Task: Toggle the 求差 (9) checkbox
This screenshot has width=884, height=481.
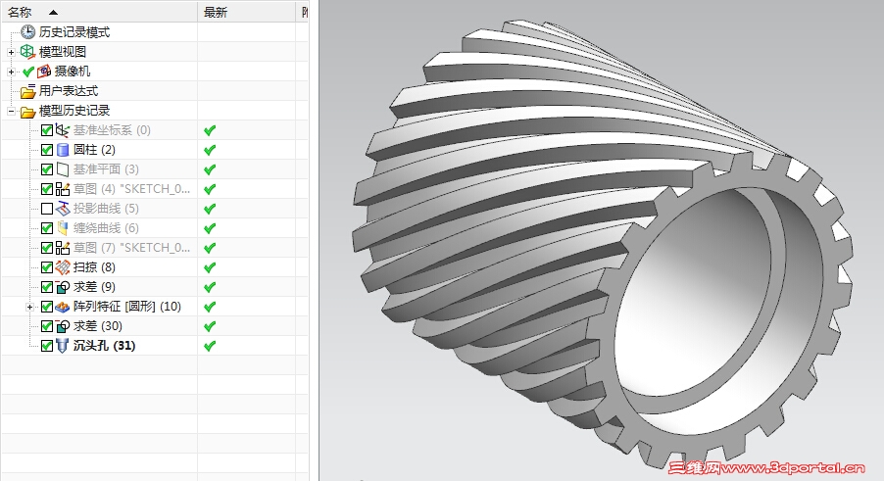Action: point(47,287)
